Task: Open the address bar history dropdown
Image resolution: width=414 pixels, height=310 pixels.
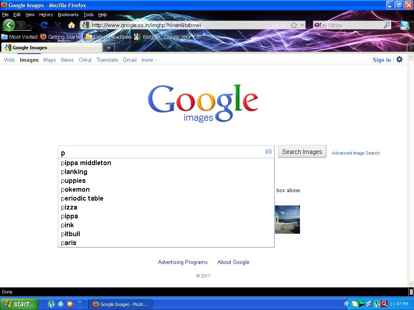Action: click(302, 25)
